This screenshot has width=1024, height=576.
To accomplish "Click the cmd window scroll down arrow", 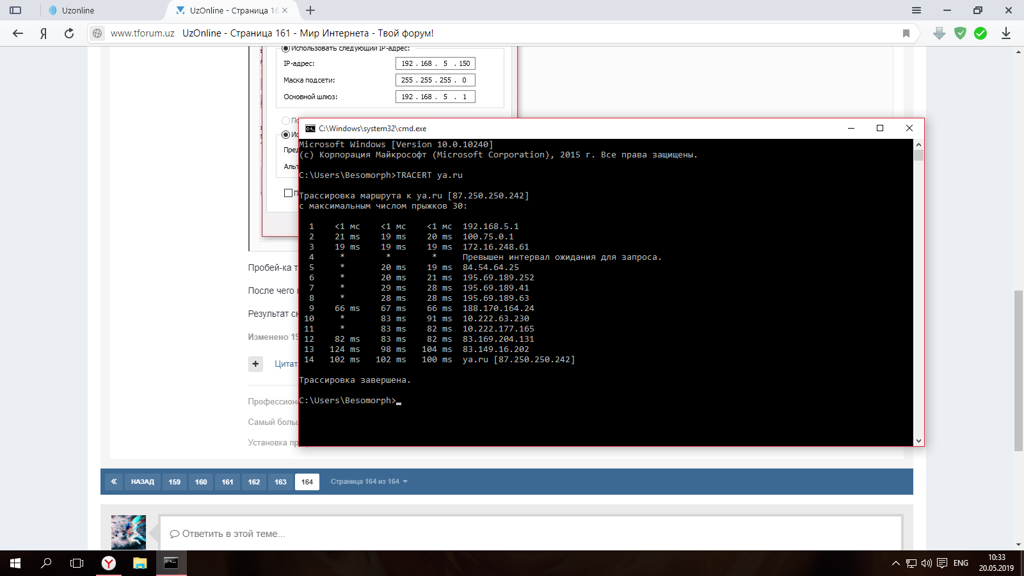I will (x=918, y=440).
